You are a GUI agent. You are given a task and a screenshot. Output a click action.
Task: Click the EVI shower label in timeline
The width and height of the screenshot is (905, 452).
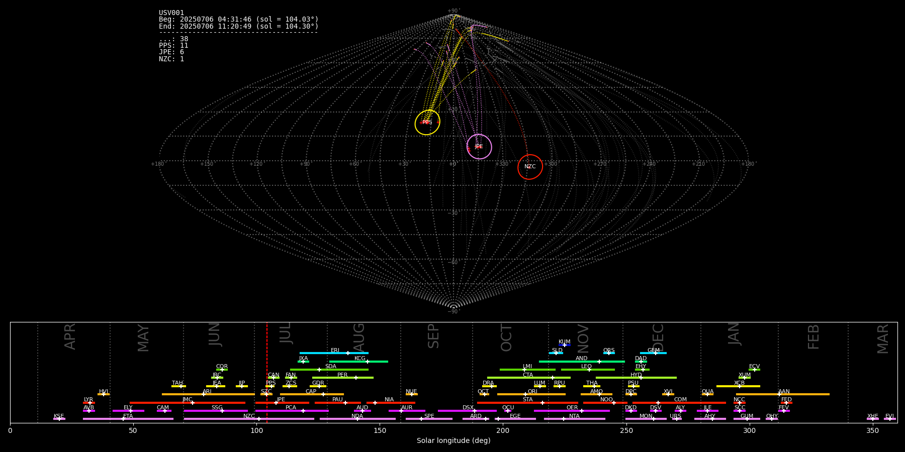coord(889,416)
